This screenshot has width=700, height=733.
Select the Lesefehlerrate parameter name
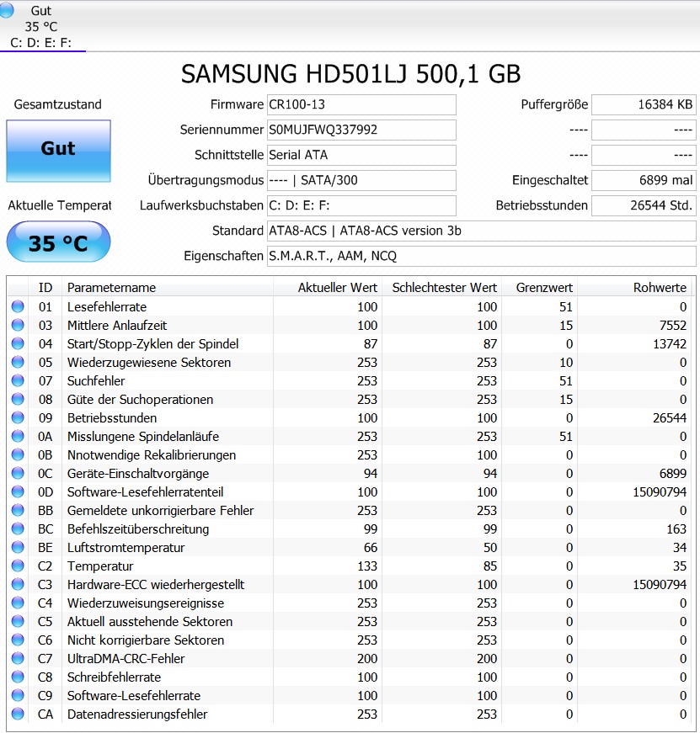point(107,306)
